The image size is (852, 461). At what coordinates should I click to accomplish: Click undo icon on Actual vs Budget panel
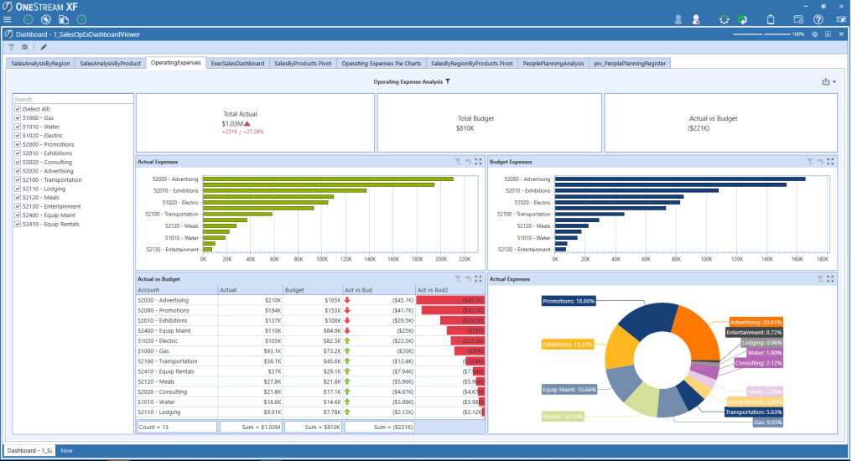click(469, 279)
